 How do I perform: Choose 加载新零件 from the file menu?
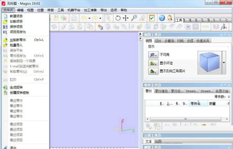pyautogui.click(x=26, y=40)
